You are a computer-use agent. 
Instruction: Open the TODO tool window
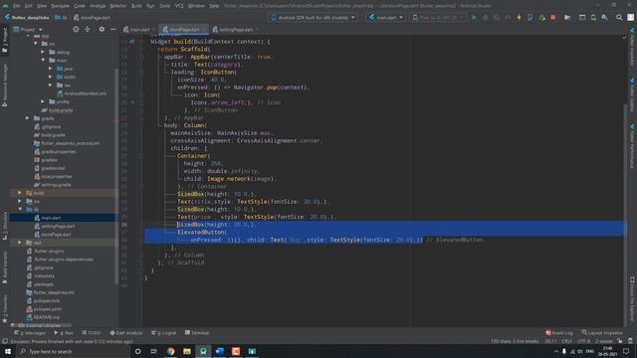point(92,333)
